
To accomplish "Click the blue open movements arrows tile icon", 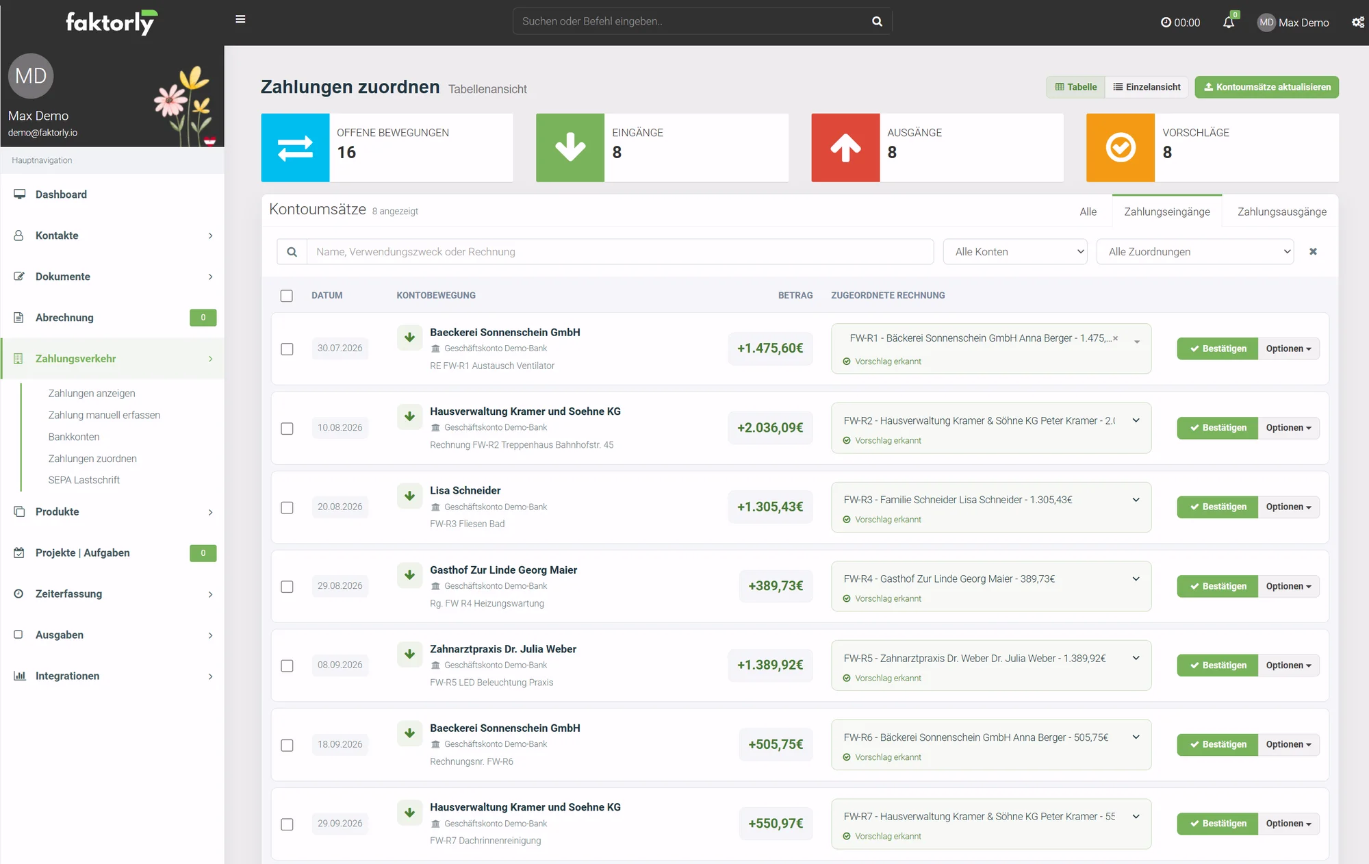I will pos(295,148).
